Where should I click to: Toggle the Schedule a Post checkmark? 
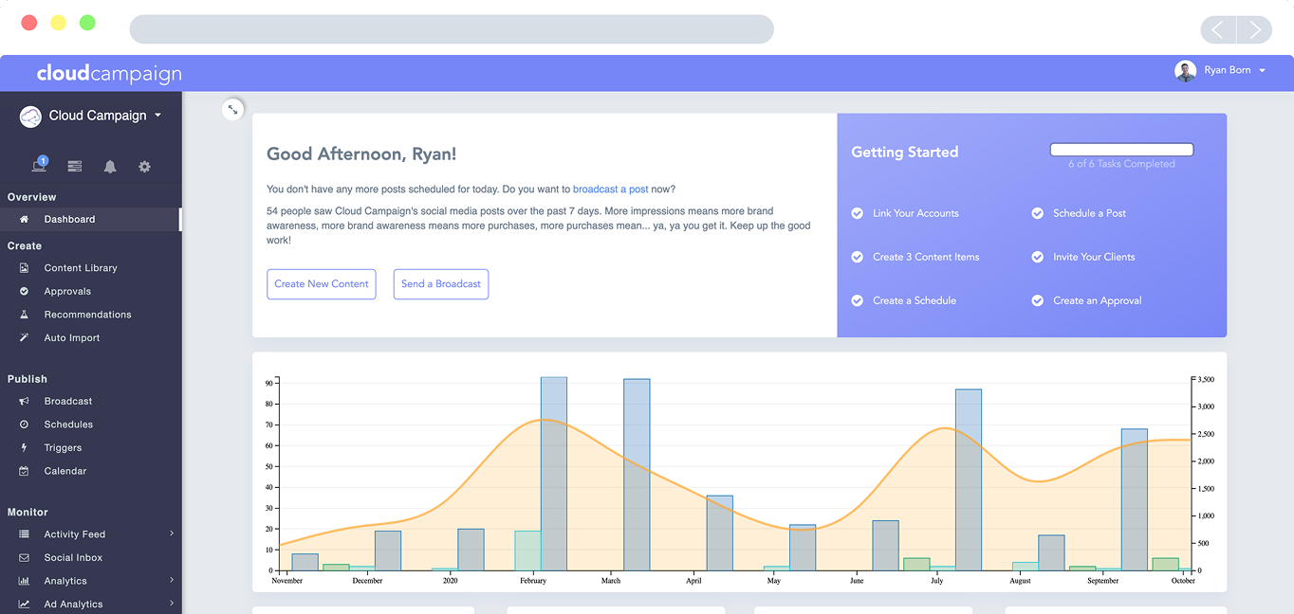(x=1037, y=213)
